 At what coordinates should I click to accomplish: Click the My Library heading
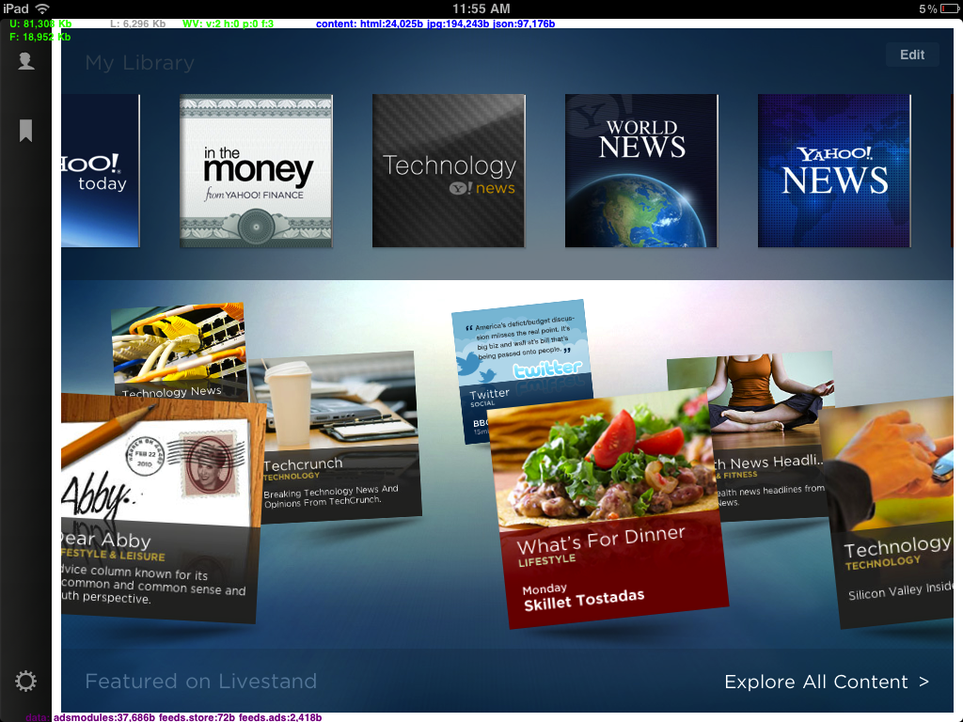click(x=140, y=63)
